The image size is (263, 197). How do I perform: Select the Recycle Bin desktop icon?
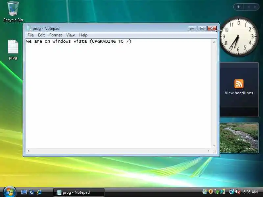pyautogui.click(x=13, y=12)
